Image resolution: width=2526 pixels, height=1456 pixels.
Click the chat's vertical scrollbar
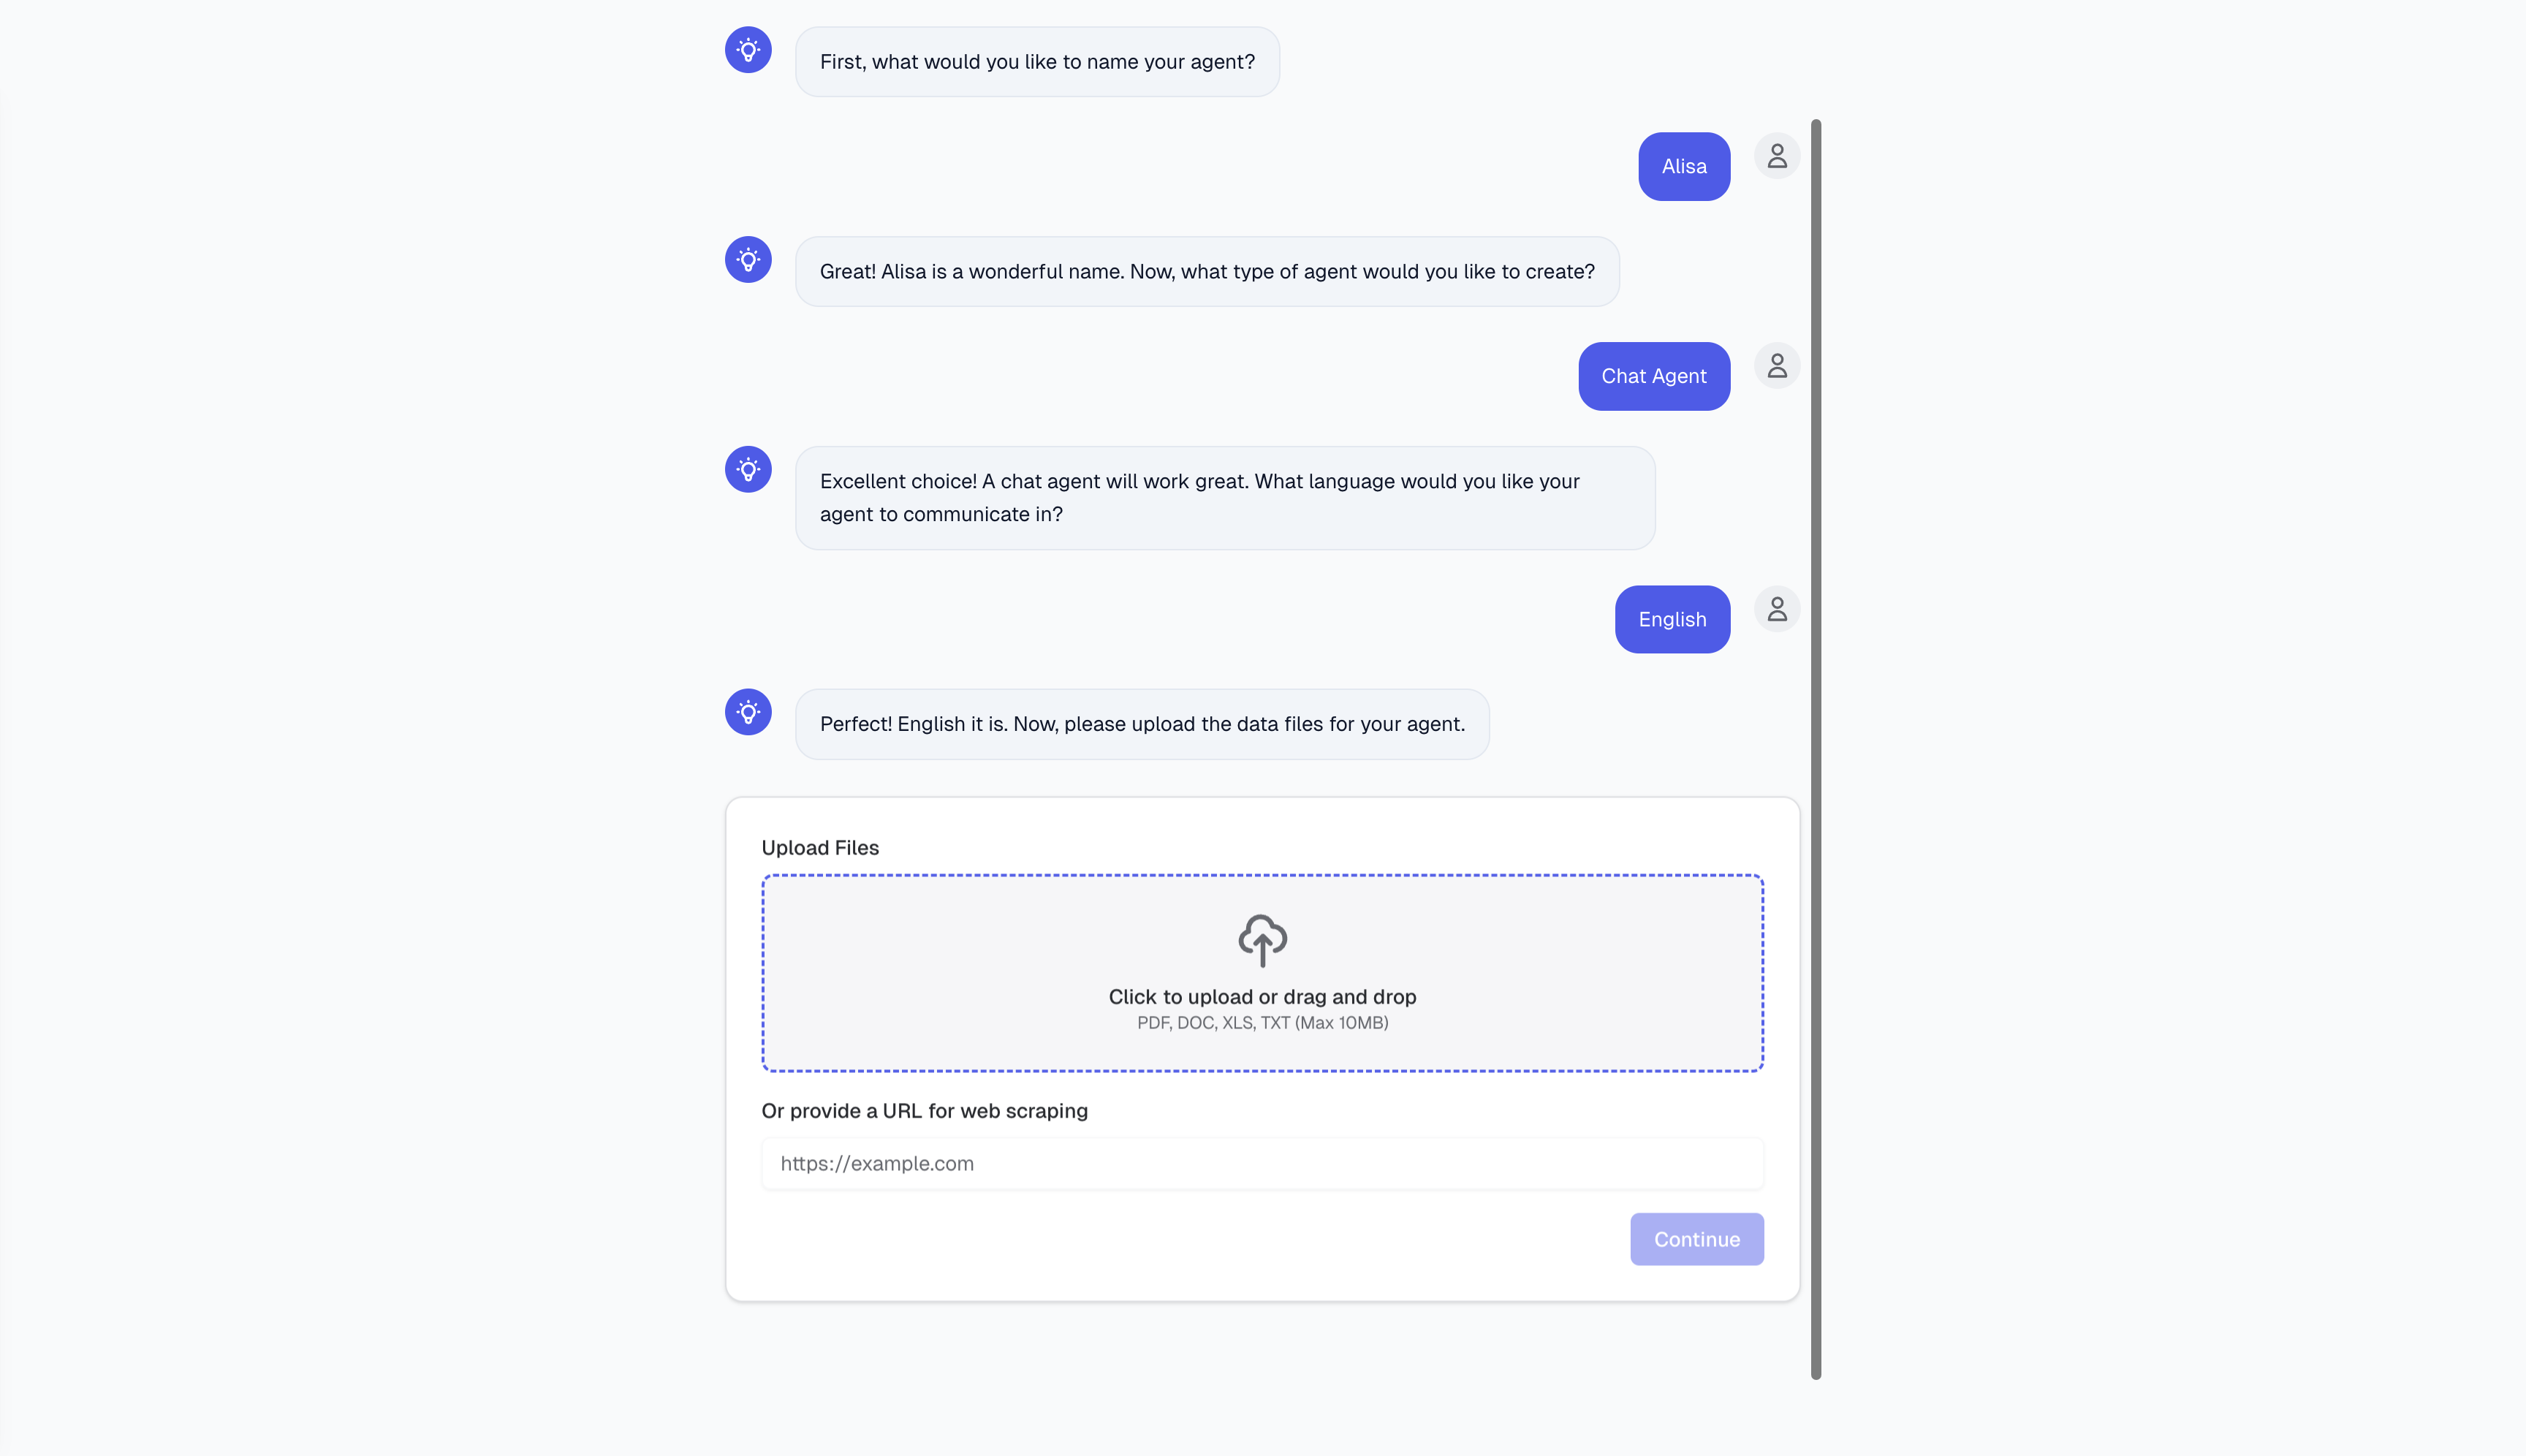click(1816, 750)
